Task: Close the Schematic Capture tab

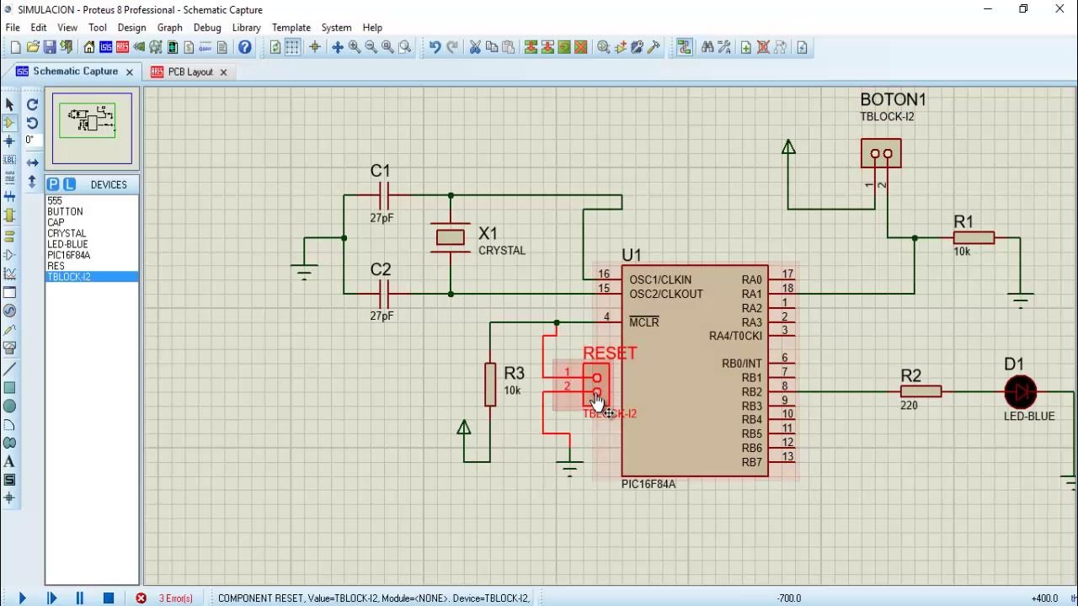Action: click(130, 72)
